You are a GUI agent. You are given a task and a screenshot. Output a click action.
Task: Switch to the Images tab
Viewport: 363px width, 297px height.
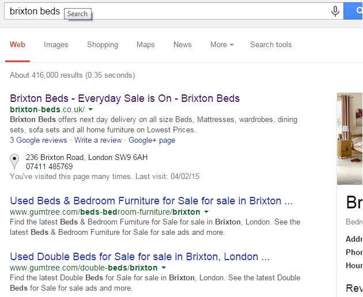coord(56,45)
